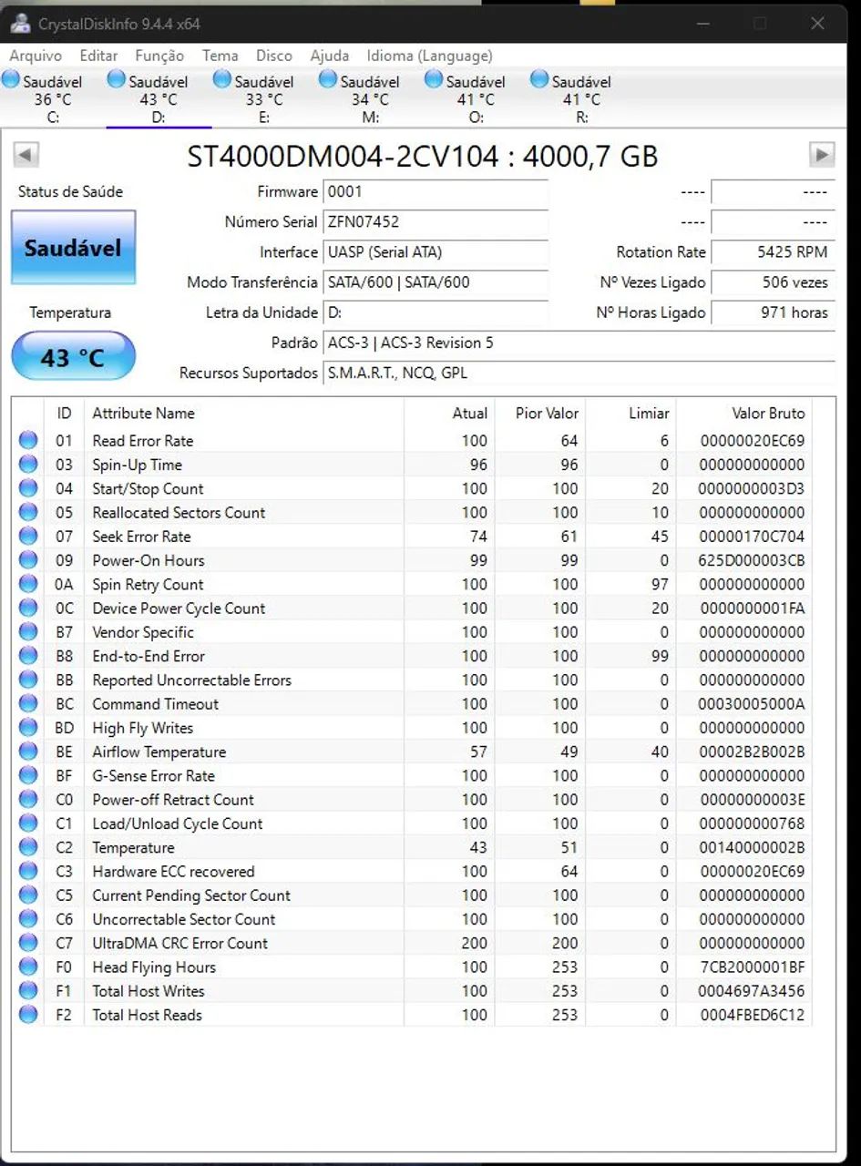This screenshot has width=861, height=1166.
Task: Select the Vendor Specific attribute row
Action: [x=412, y=632]
